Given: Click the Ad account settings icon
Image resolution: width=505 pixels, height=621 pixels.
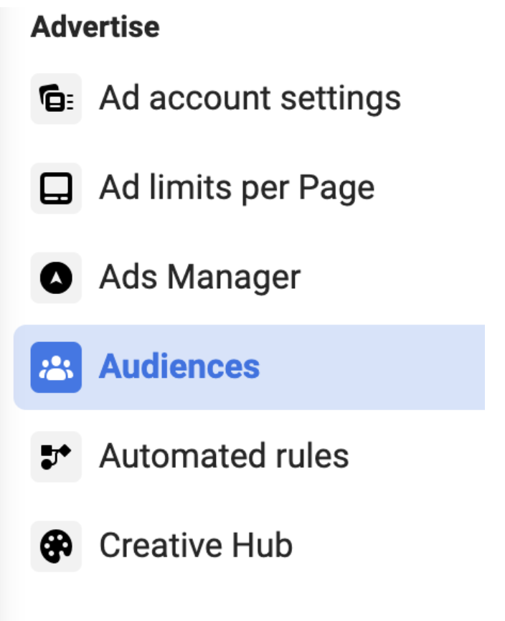Looking at the screenshot, I should pos(56,99).
